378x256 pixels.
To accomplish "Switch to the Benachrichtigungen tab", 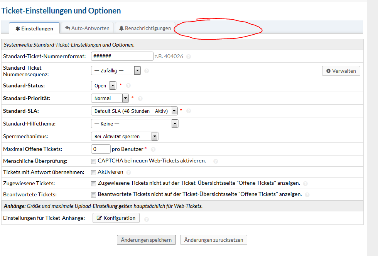I will [x=145, y=28].
